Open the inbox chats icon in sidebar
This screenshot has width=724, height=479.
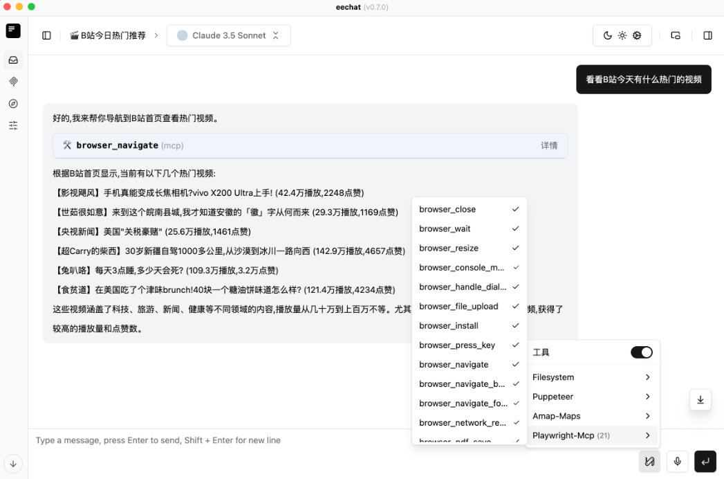13,60
